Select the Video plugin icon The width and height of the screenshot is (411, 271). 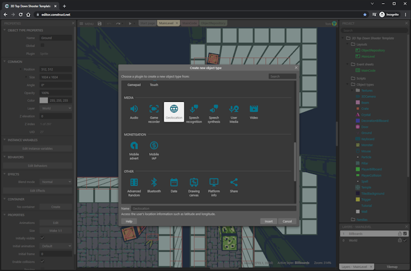254,110
